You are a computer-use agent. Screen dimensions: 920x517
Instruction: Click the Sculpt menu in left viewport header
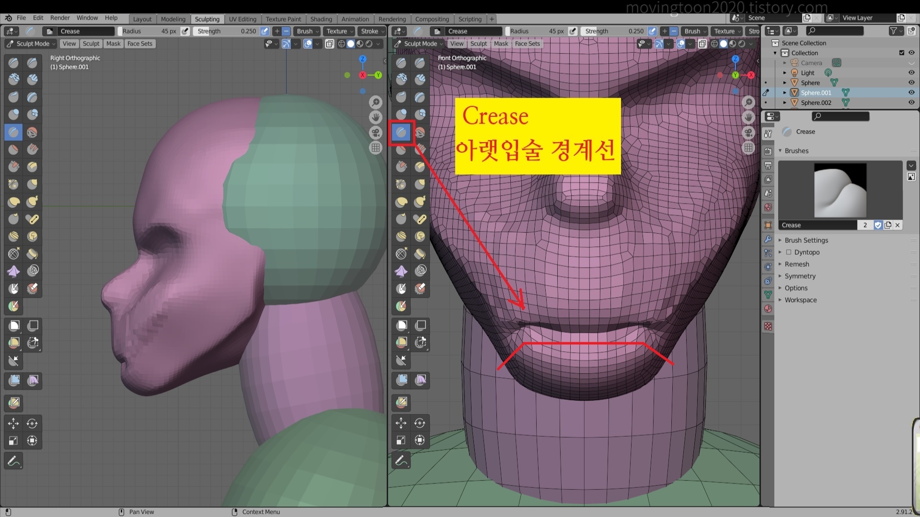pyautogui.click(x=91, y=44)
